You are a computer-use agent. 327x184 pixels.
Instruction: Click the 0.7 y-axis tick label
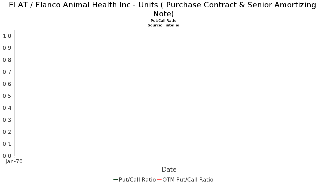point(7,72)
